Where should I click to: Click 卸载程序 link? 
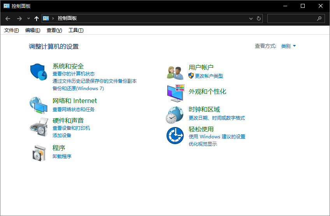(61, 157)
